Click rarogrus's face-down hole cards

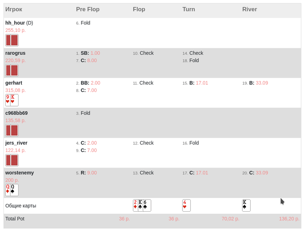click(12, 70)
